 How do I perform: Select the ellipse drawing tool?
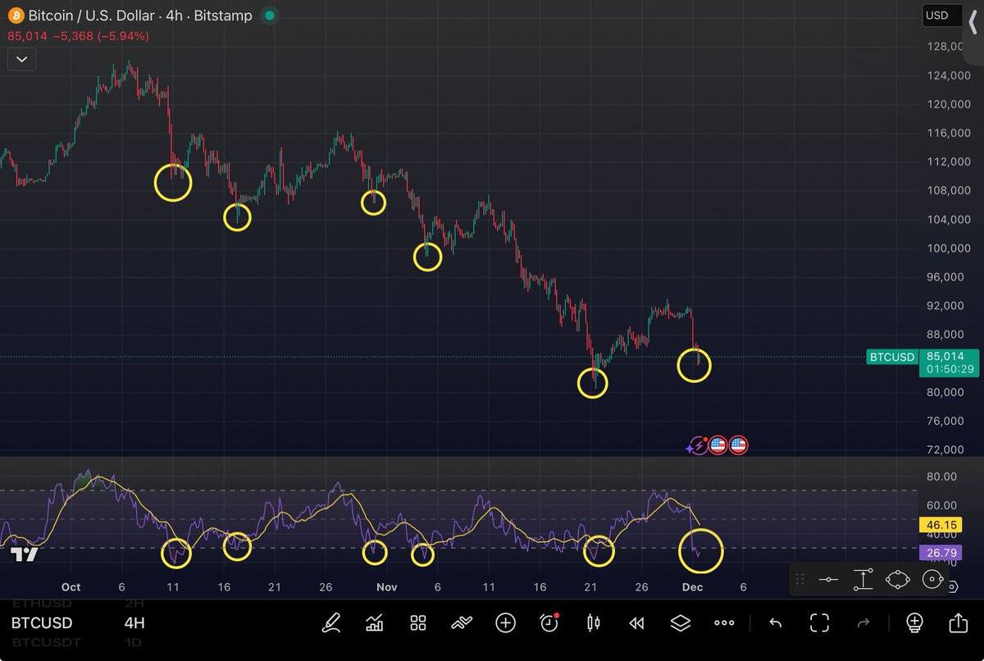898,579
